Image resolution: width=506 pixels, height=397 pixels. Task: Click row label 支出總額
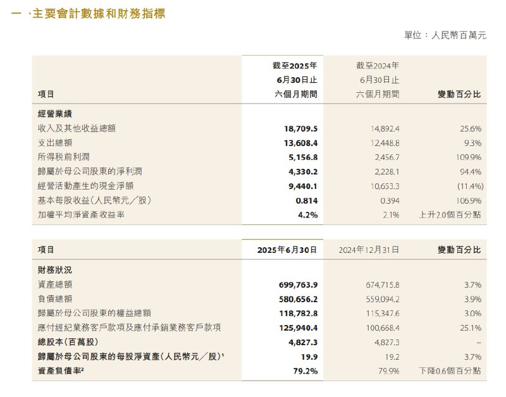[x=55, y=142]
